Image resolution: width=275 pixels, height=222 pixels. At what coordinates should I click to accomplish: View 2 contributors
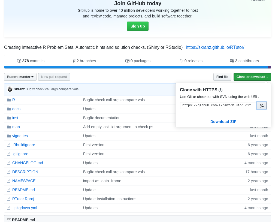(244, 61)
